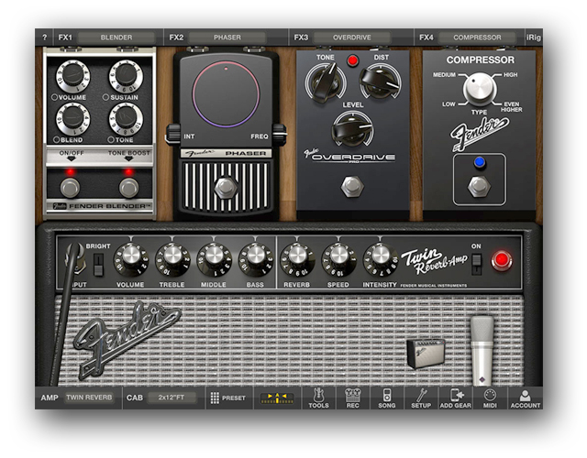Click the red amp power jewel light
587x458 pixels.
click(x=502, y=260)
